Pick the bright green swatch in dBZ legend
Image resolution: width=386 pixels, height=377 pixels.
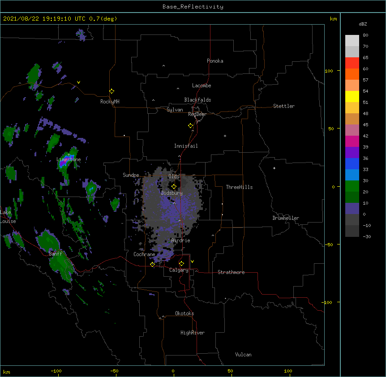[352, 186]
